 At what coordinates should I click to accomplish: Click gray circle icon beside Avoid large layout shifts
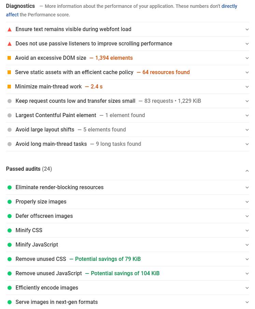(x=10, y=130)
